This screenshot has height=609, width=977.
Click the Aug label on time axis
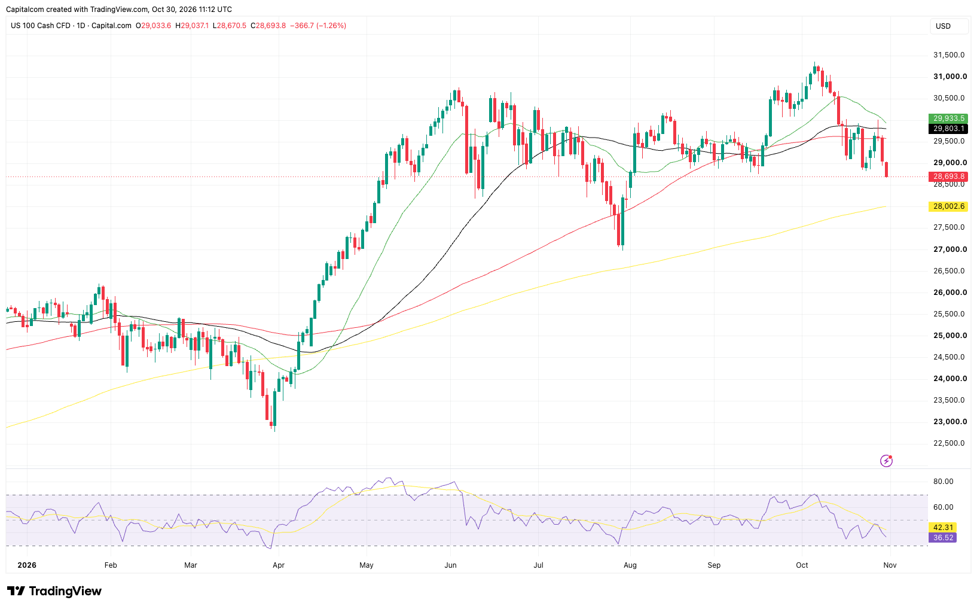click(x=630, y=565)
